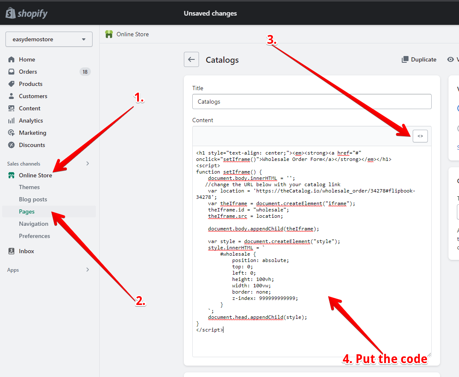Click the Duplicate button label

[x=424, y=59]
